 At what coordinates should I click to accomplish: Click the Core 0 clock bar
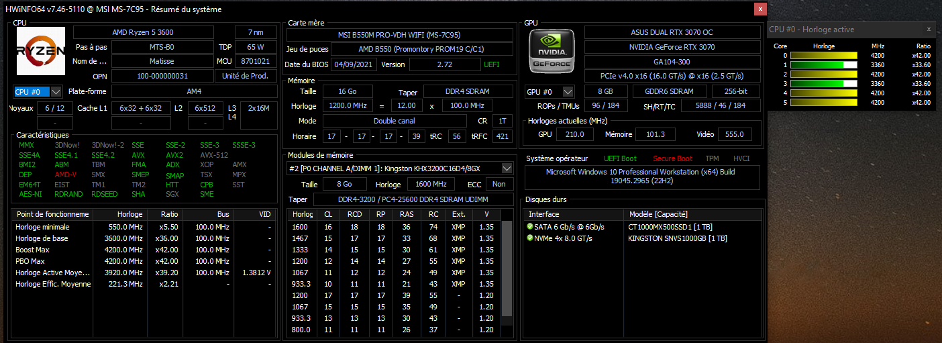click(823, 56)
